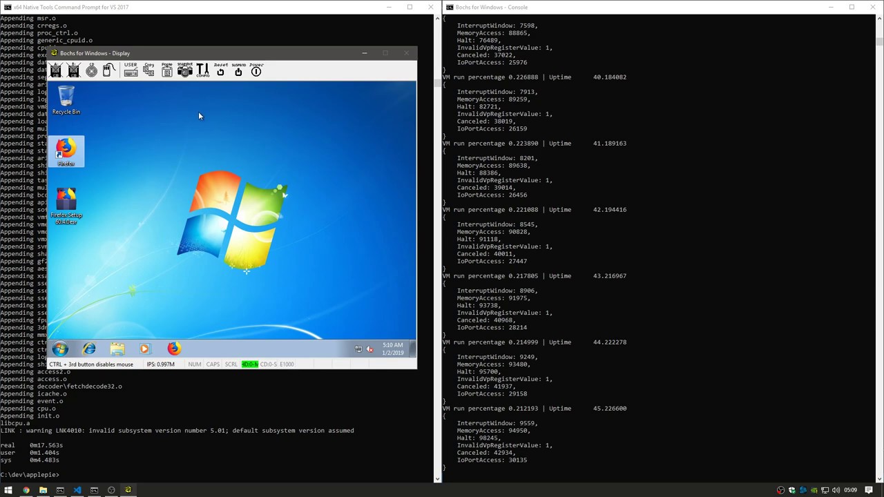This screenshot has width=884, height=497.
Task: Click the Copy icon in Bochs toolbar
Action: point(148,70)
